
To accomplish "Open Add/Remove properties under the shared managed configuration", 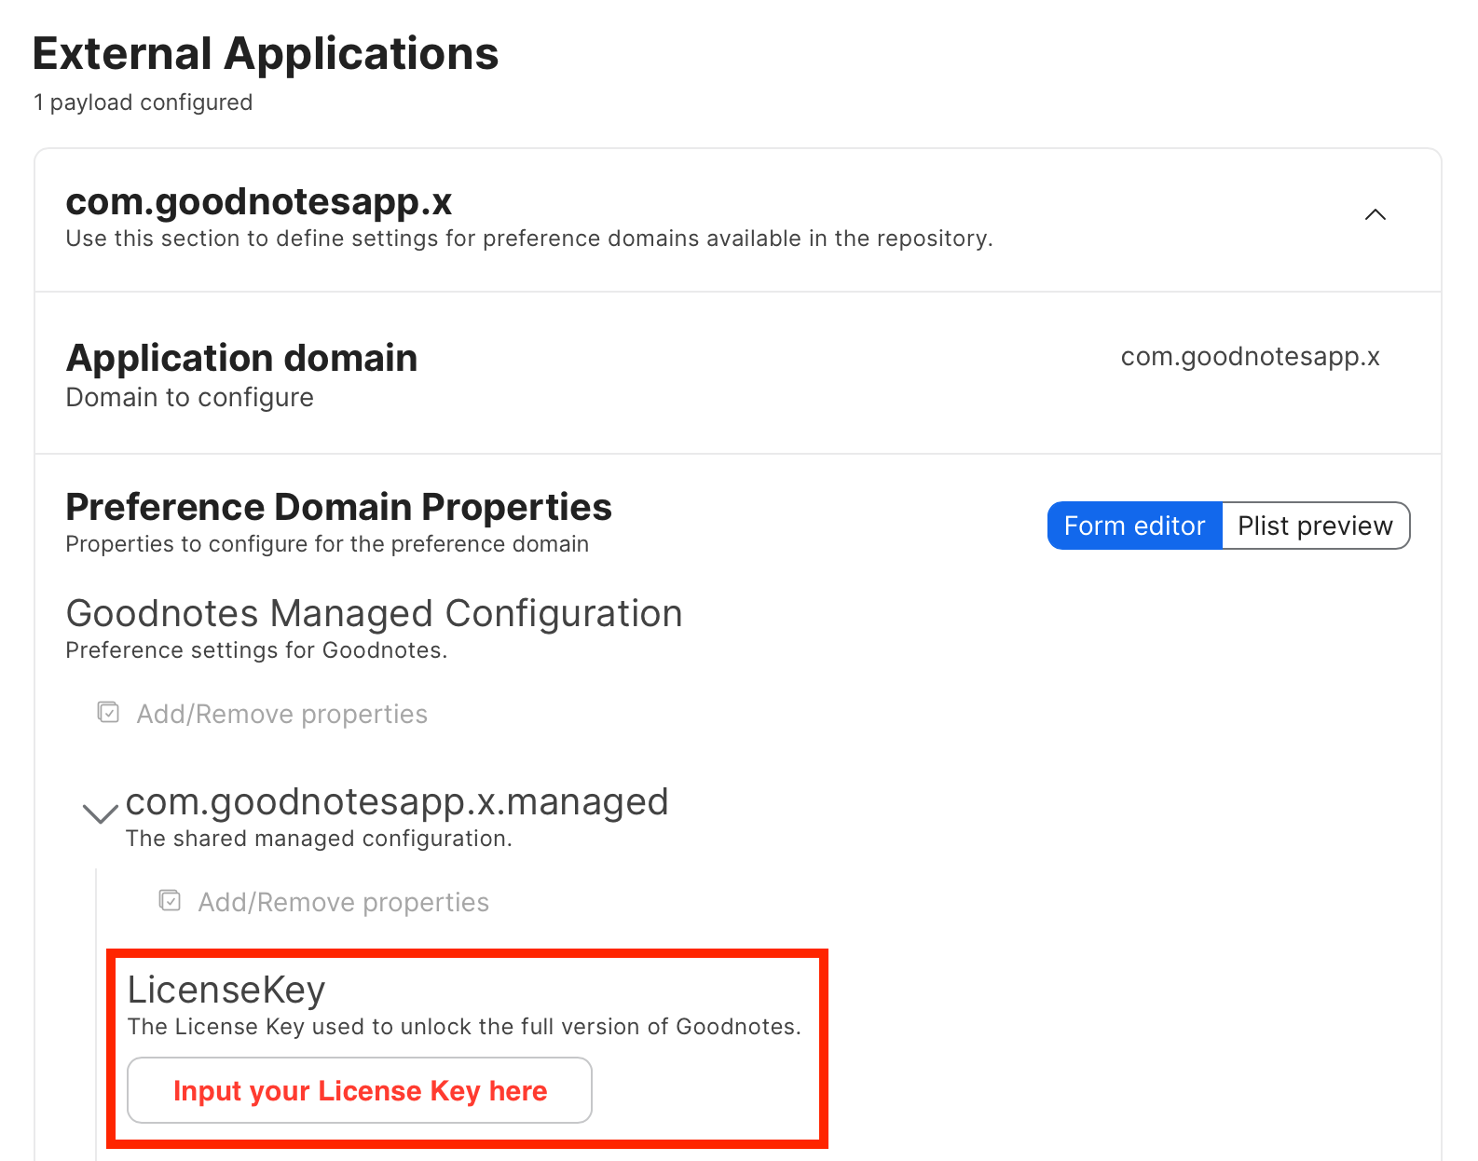I will coord(343,903).
